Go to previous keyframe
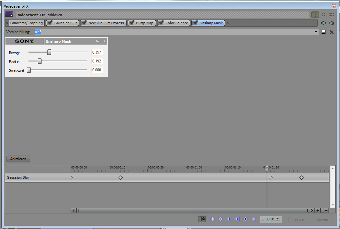340x229 pixels. (220, 219)
